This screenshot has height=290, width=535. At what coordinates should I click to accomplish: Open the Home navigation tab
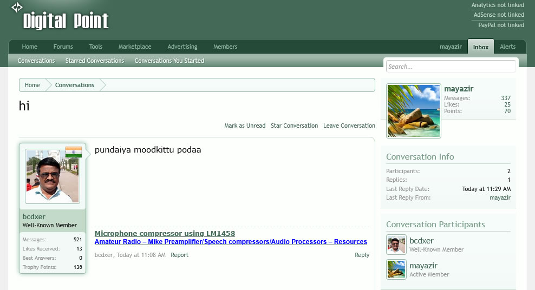point(30,47)
